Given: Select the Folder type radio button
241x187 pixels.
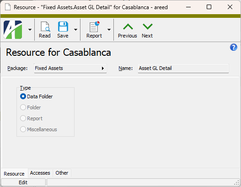Looking at the screenshot, I should click(23, 107).
